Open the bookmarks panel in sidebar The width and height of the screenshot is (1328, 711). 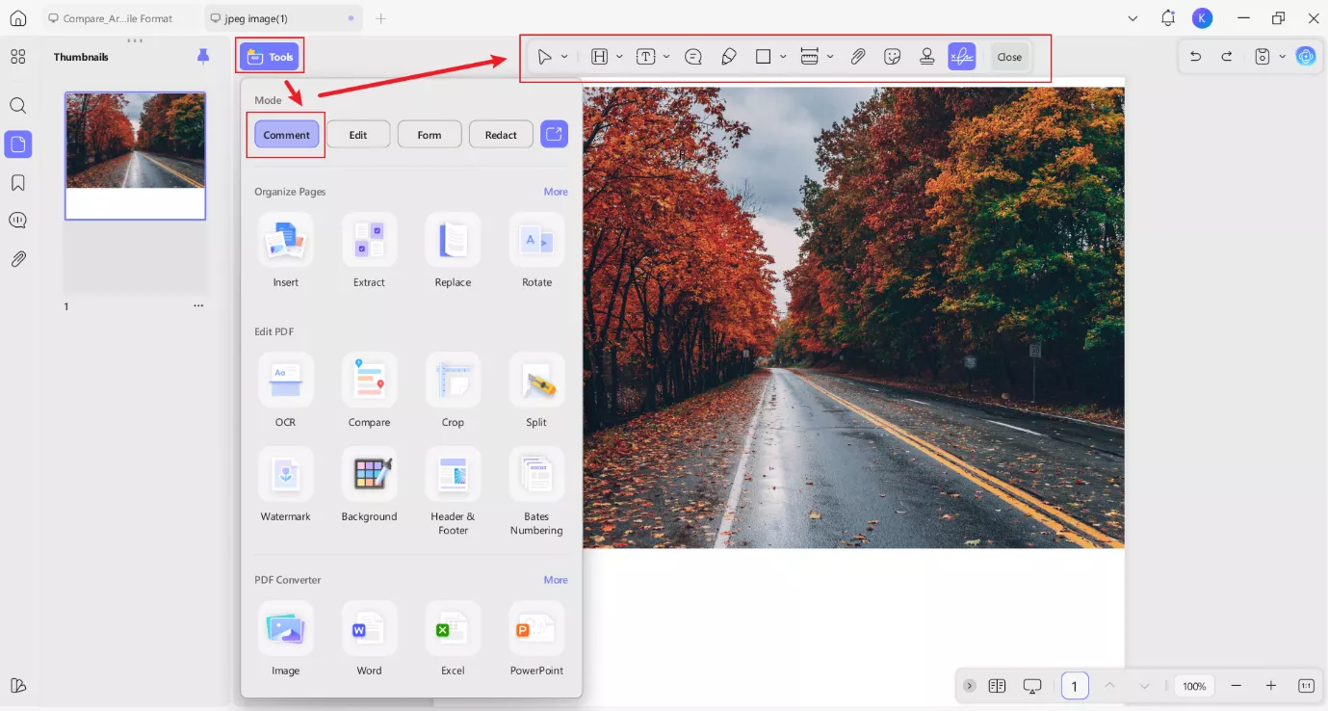pos(18,183)
